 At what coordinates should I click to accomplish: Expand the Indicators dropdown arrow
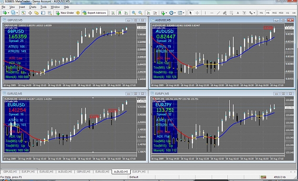coord(166,13)
